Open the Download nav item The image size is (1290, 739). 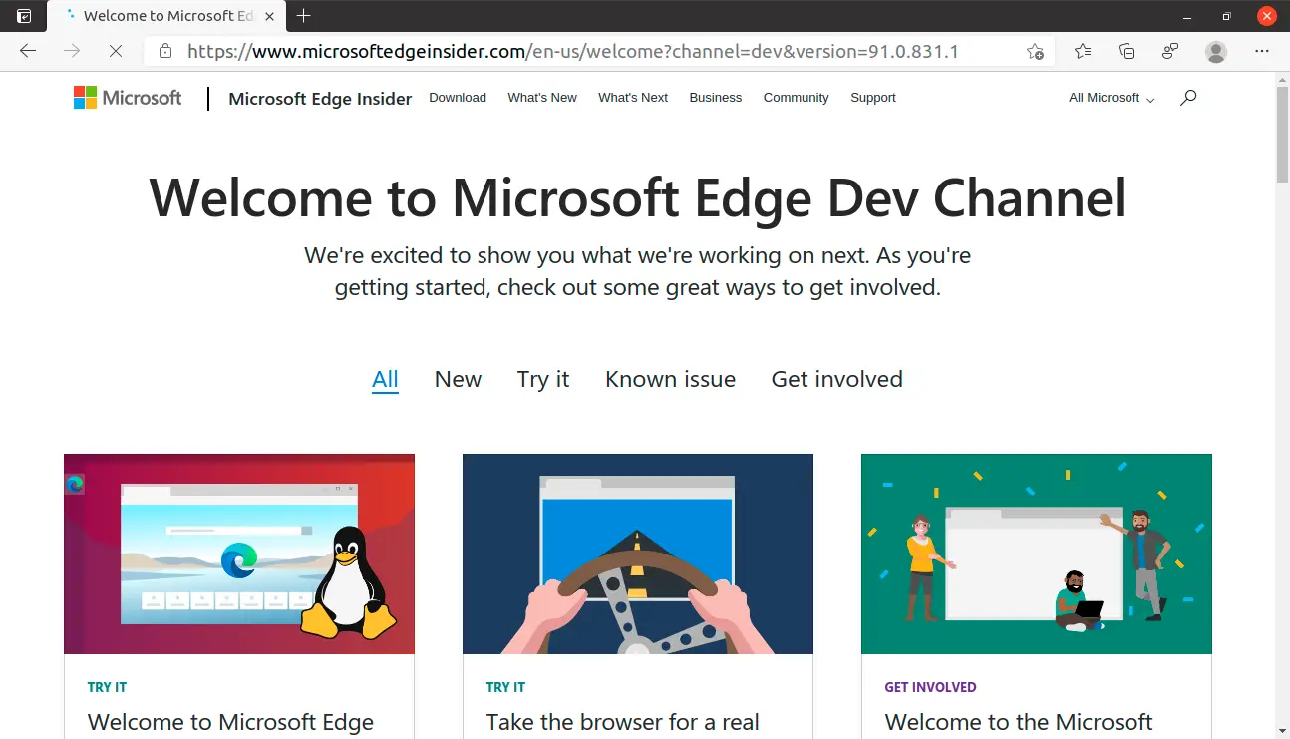tap(458, 98)
